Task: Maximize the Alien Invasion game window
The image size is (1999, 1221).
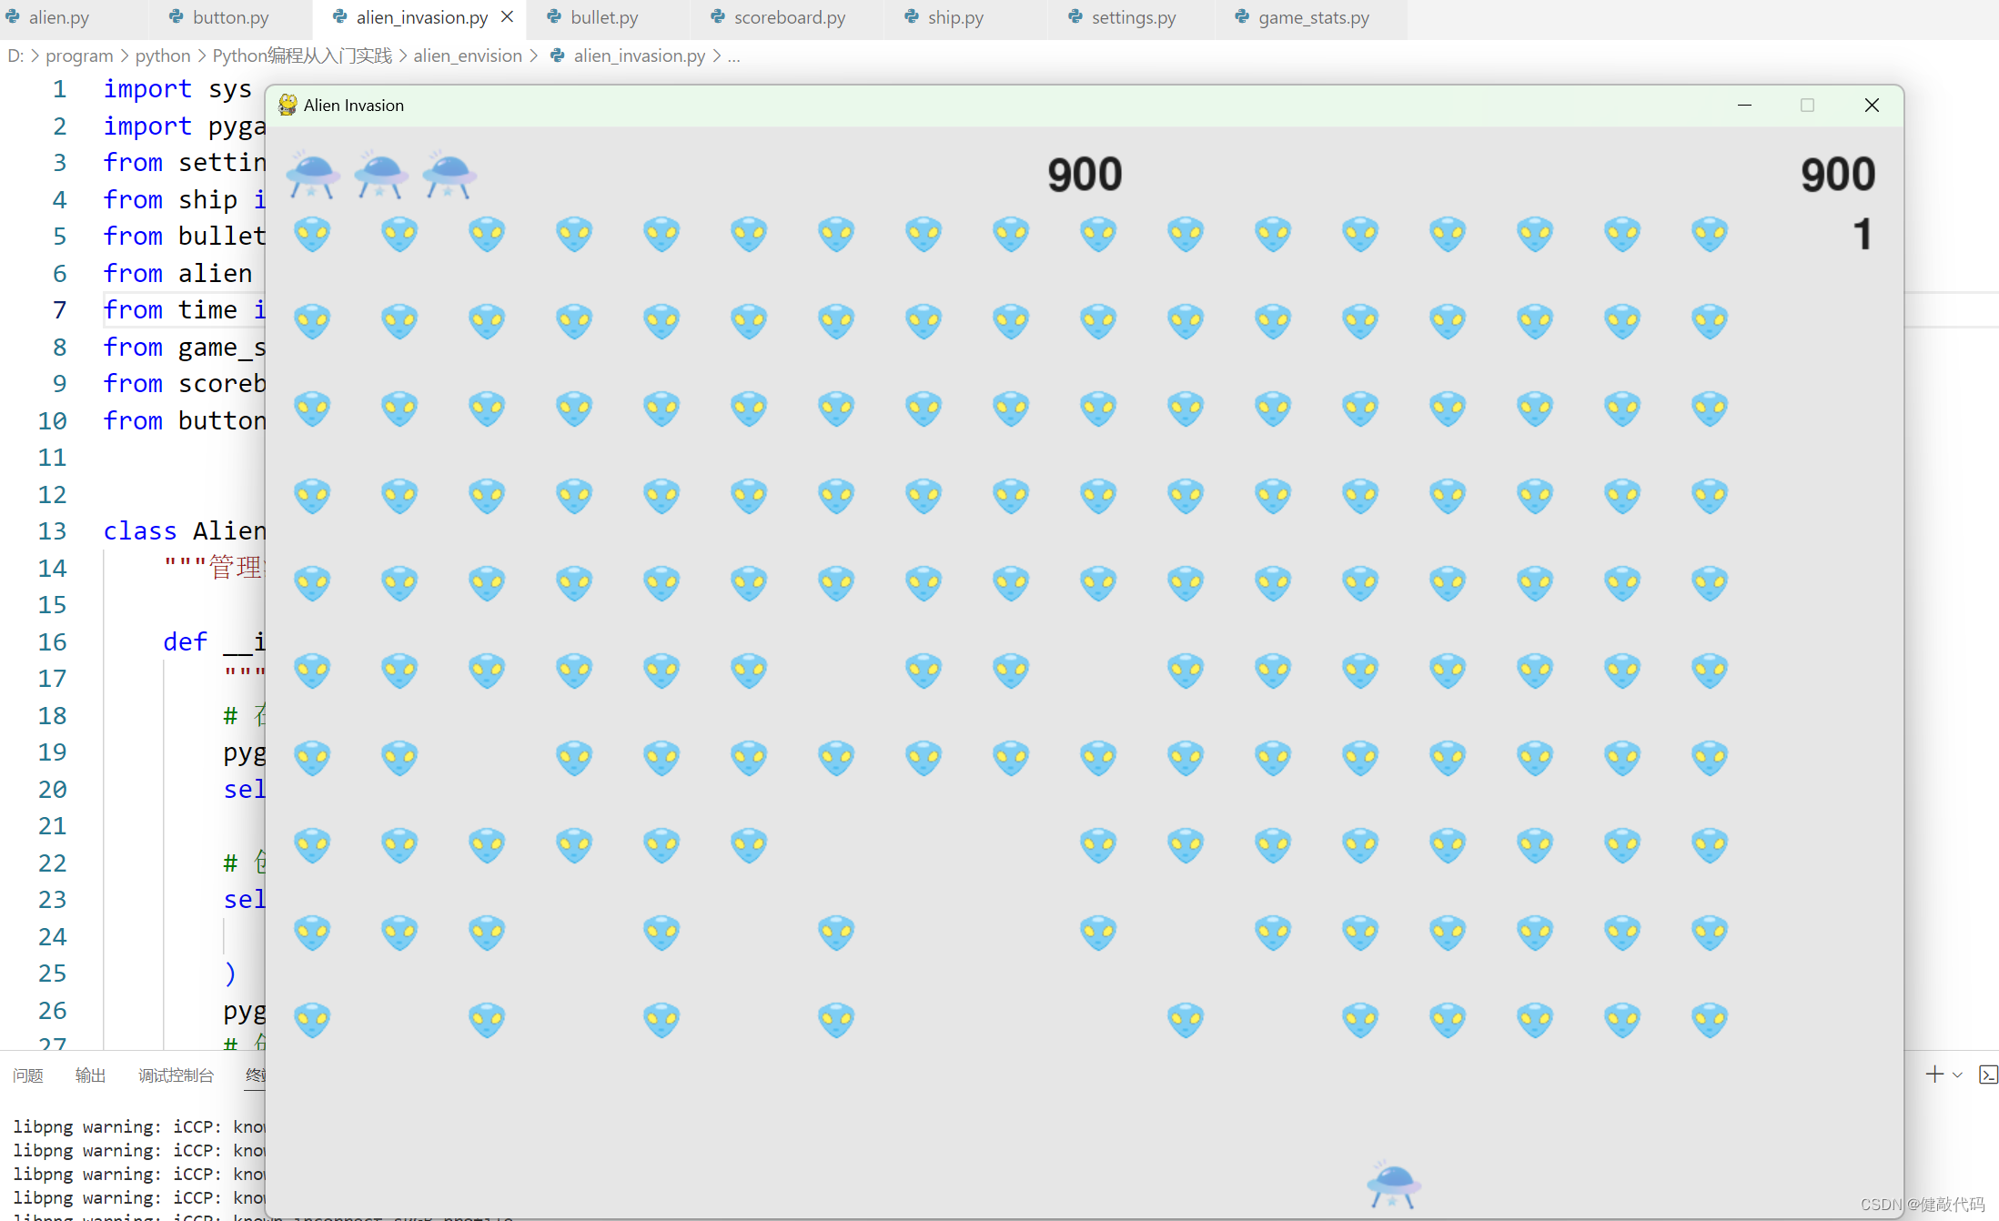Action: [x=1807, y=106]
